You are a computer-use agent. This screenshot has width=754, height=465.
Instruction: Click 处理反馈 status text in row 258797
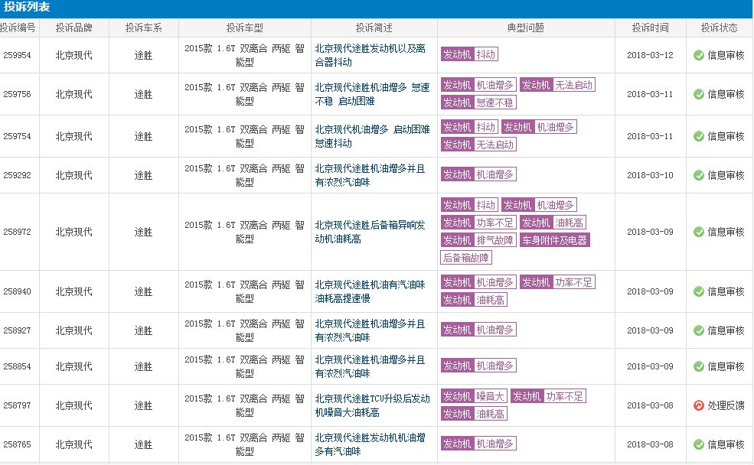(726, 405)
